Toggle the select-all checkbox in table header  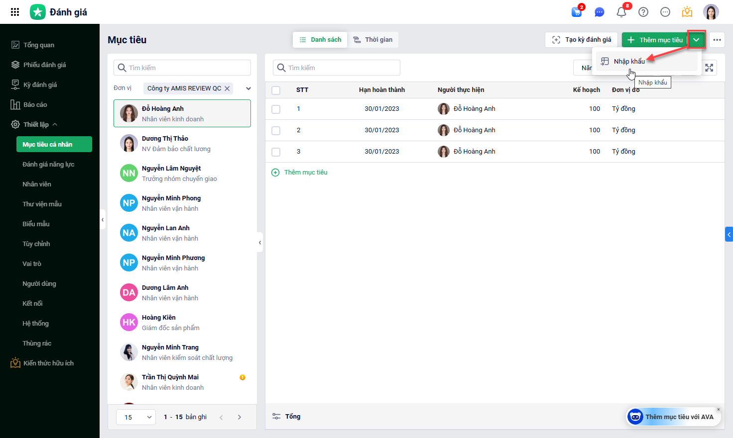(276, 90)
